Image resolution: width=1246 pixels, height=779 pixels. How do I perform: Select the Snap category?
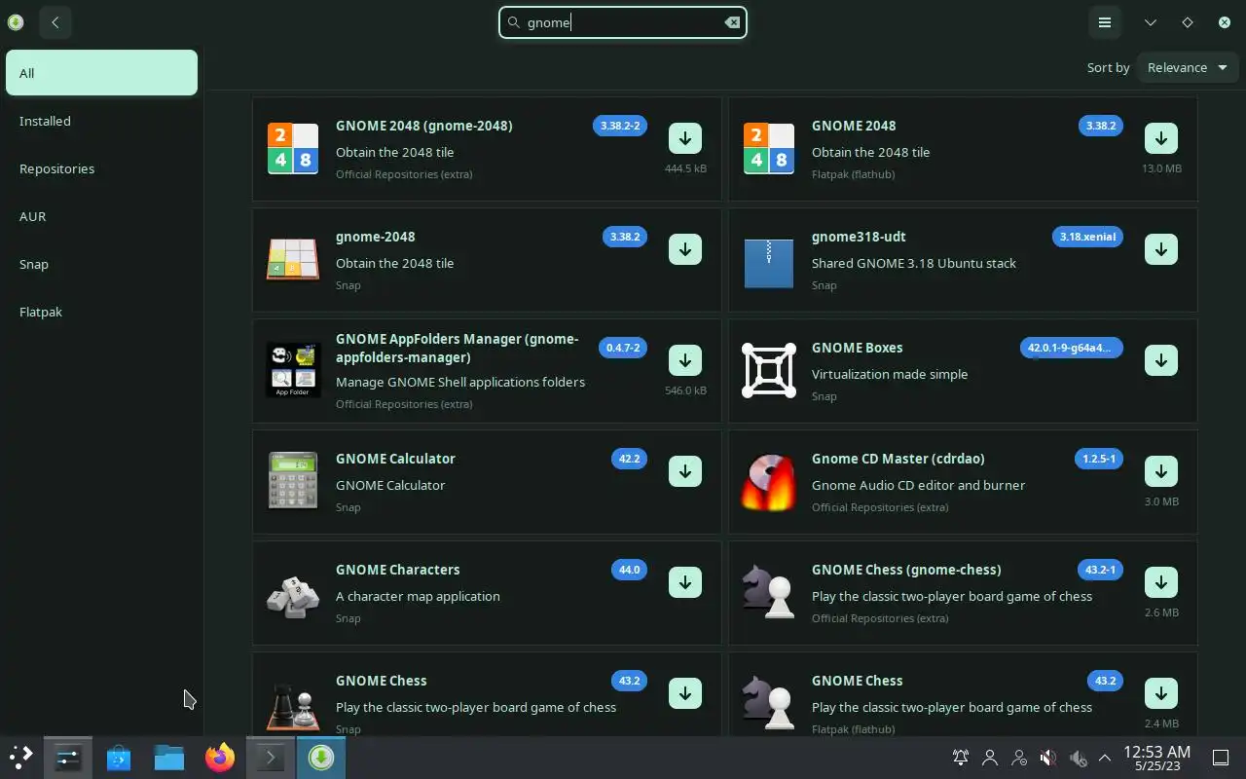click(x=101, y=264)
